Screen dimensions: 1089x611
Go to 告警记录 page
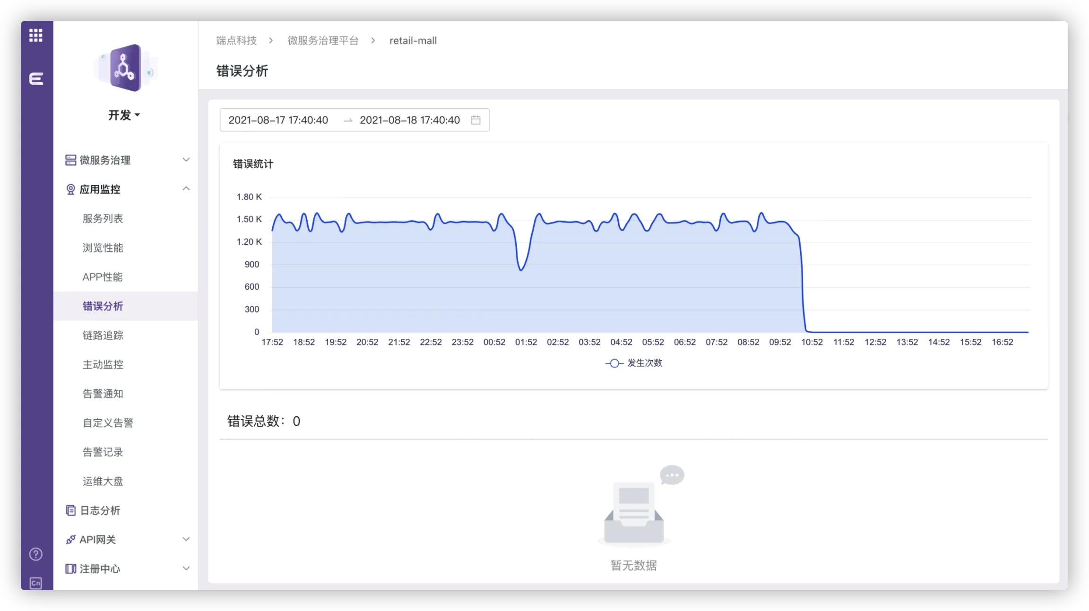point(103,452)
